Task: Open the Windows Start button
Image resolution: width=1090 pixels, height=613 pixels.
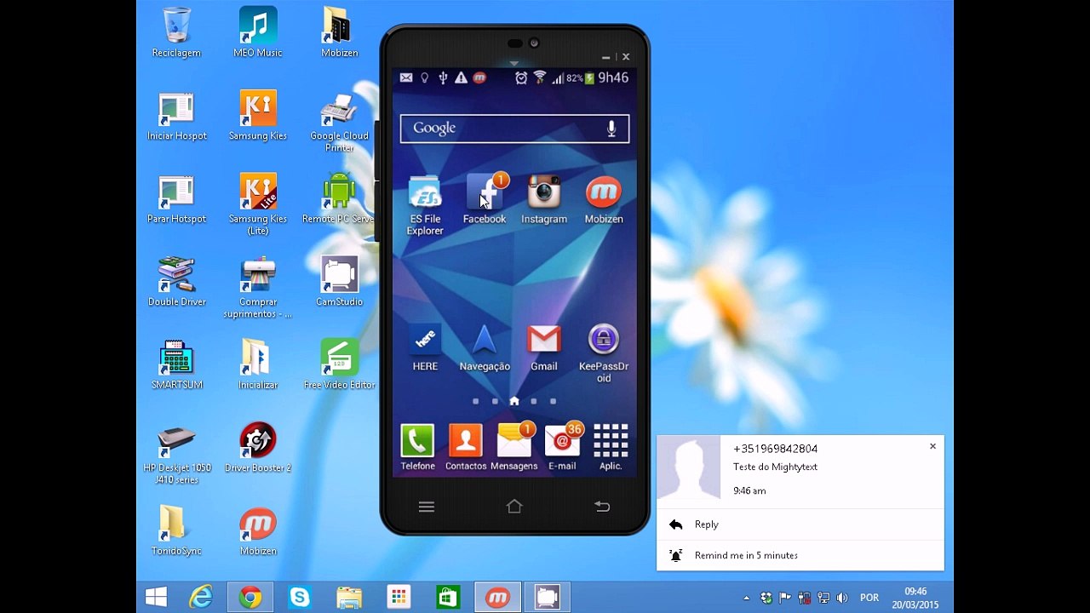Action: 156,598
